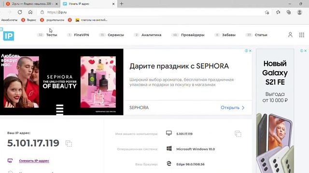Click the 'Edge 98.0.1108.56' value
Screen dimensions: 309x173
click(x=190, y=164)
